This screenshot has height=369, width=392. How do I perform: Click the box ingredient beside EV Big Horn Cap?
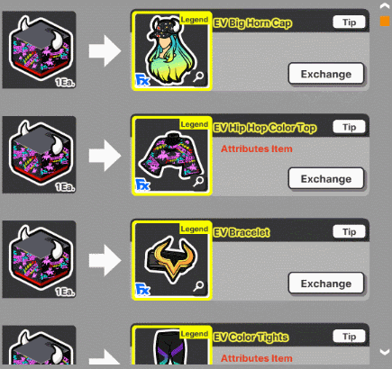[40, 49]
